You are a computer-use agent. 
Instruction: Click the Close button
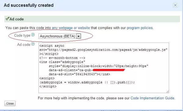[x=10, y=103]
